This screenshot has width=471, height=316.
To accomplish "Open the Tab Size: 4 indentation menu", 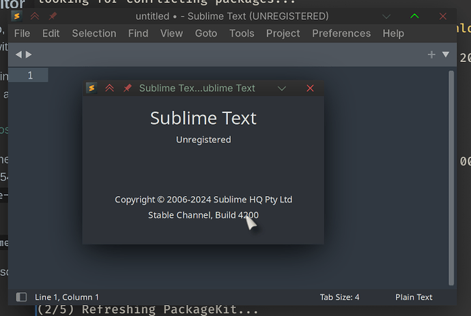I will pyautogui.click(x=339, y=297).
